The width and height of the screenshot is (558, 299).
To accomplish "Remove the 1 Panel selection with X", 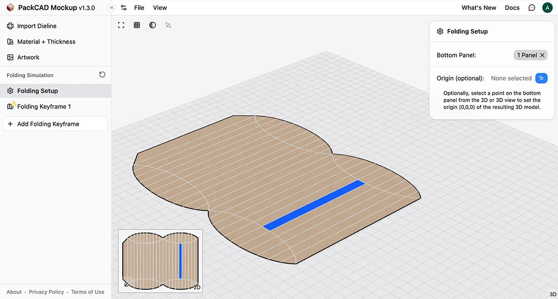I will click(x=542, y=55).
